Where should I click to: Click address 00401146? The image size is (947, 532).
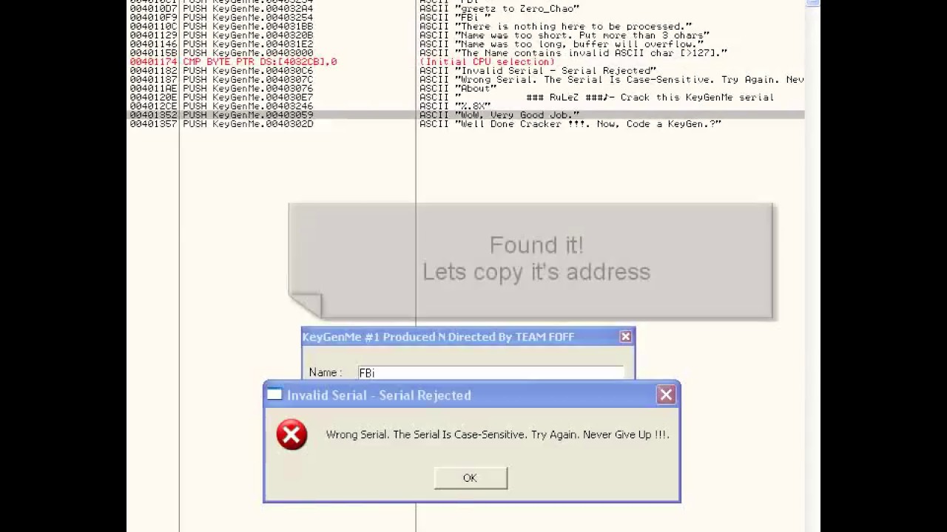coord(153,44)
